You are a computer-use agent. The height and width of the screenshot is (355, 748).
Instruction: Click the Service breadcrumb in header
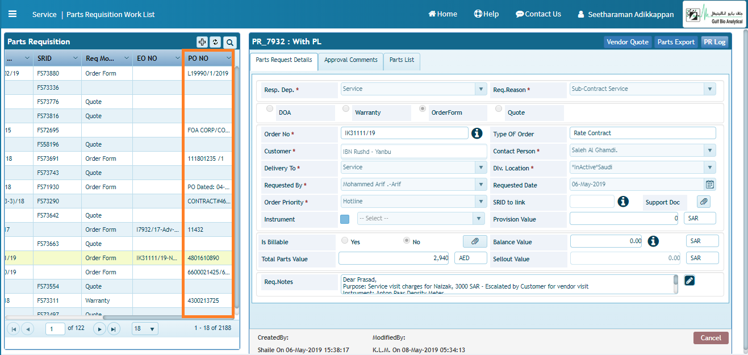(44, 14)
